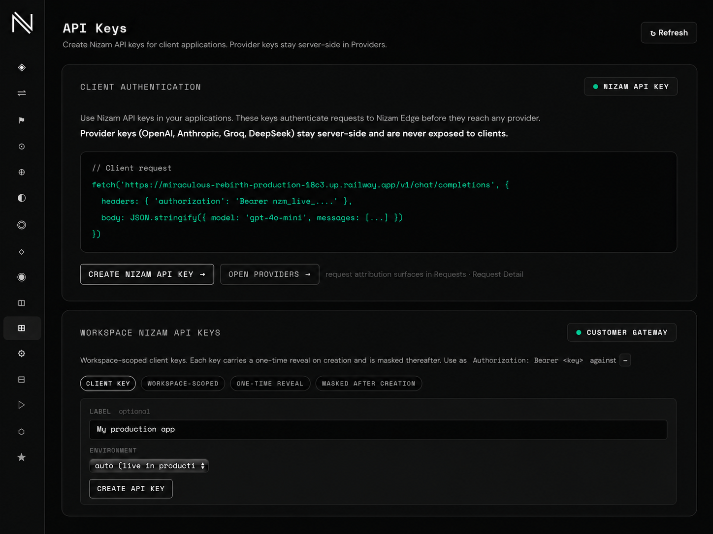Click CREATE NIZAM API KEY button
This screenshot has height=534, width=713.
pos(147,274)
